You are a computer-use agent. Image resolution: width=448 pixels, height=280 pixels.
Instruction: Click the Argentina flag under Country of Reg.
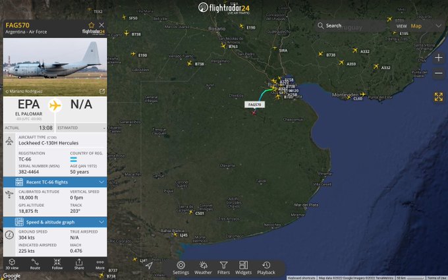pos(73,159)
